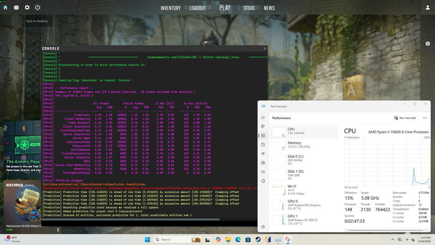Open the weather widget showing 40°F

[x=12, y=239]
